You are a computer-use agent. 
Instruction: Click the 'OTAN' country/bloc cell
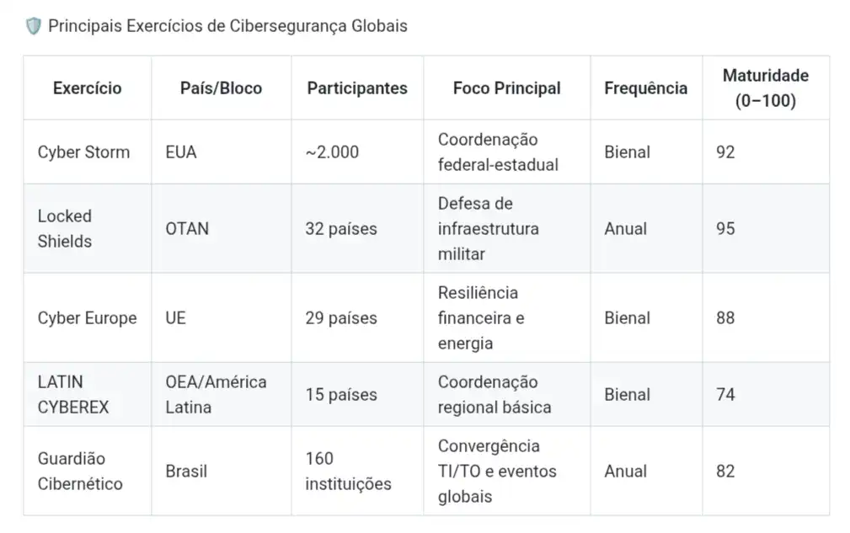[187, 228]
